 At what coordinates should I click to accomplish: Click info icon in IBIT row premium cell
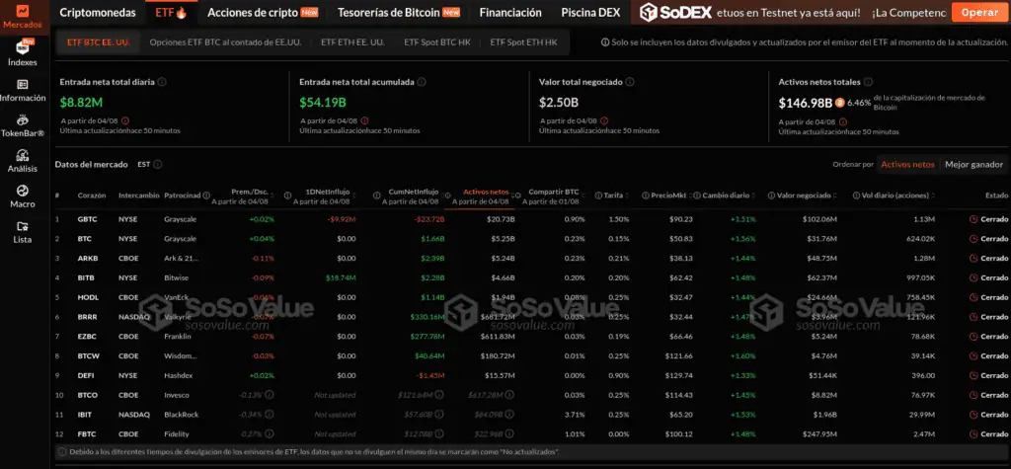(270, 414)
